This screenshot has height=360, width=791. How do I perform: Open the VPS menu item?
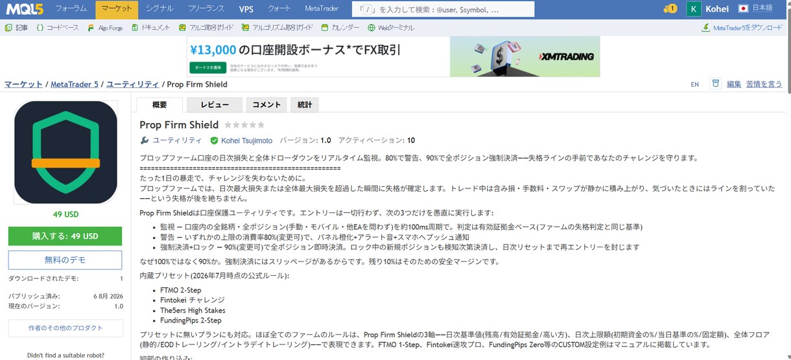pos(246,9)
